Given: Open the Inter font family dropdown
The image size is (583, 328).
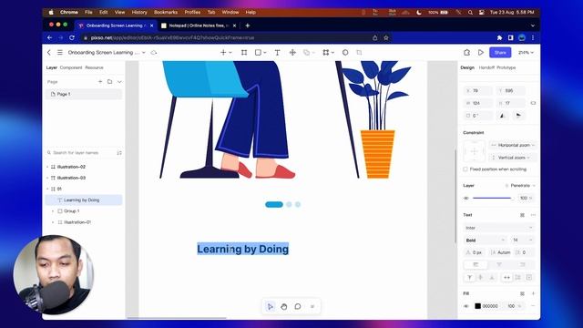Looking at the screenshot, I should [499, 228].
